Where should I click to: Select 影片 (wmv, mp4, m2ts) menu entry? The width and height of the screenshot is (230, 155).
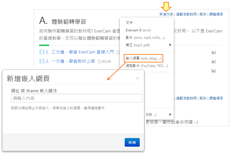pos(145,38)
